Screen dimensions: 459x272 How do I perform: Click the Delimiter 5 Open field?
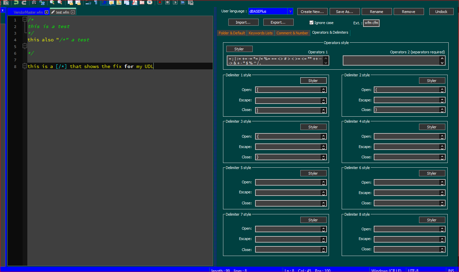(291, 182)
